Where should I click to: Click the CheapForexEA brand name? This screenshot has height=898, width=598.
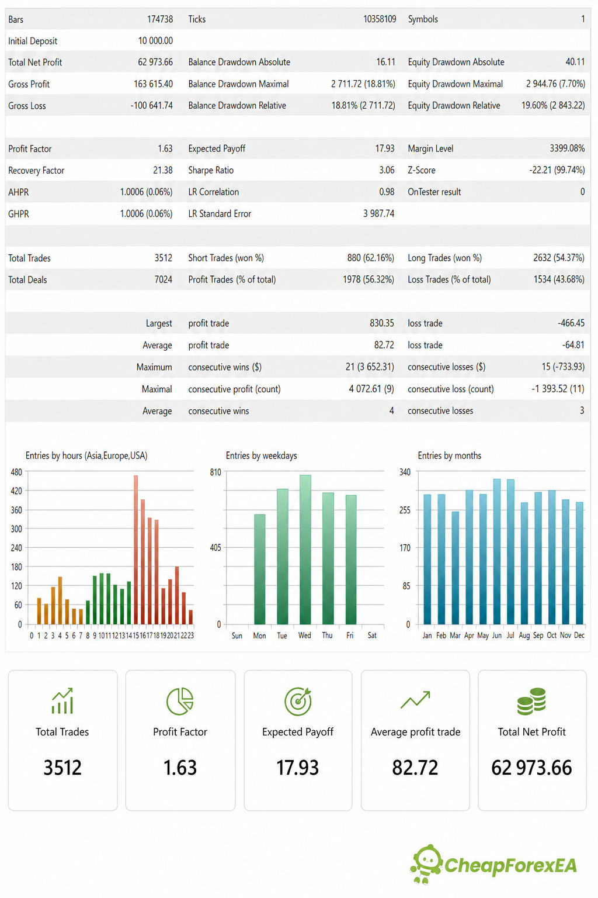click(510, 865)
